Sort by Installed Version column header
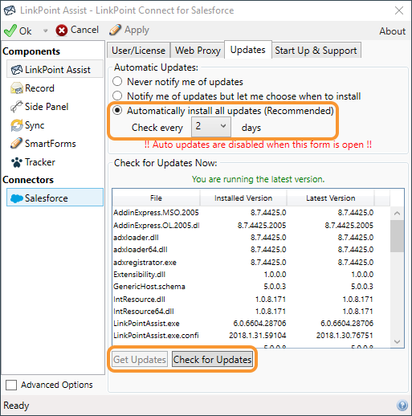Image resolution: width=412 pixels, height=416 pixels. pos(243,198)
